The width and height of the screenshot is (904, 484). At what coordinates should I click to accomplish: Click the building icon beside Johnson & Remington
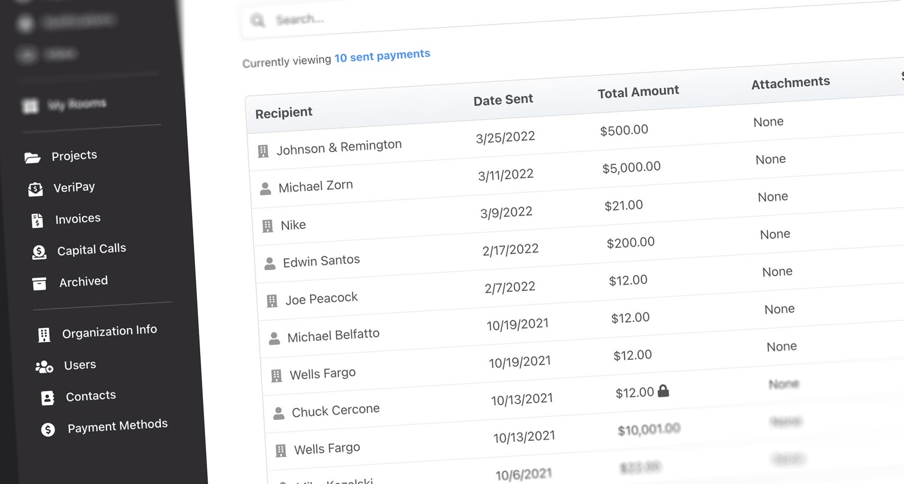263,151
